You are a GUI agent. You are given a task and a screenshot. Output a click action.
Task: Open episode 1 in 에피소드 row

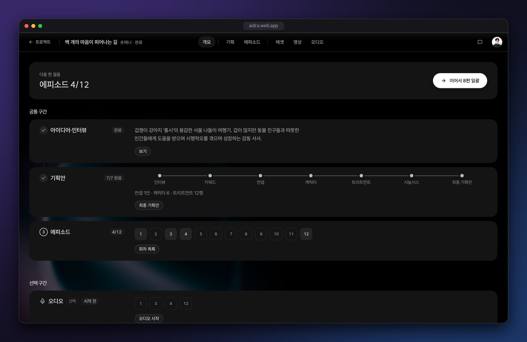pos(141,234)
